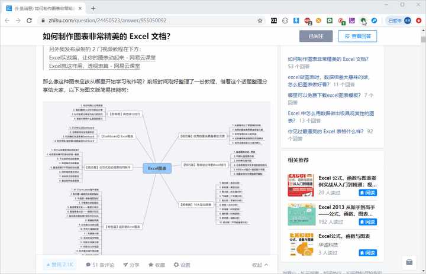Screen dimensions: 426x274
Task: Open the red extension with green badge
Action: point(341,21)
